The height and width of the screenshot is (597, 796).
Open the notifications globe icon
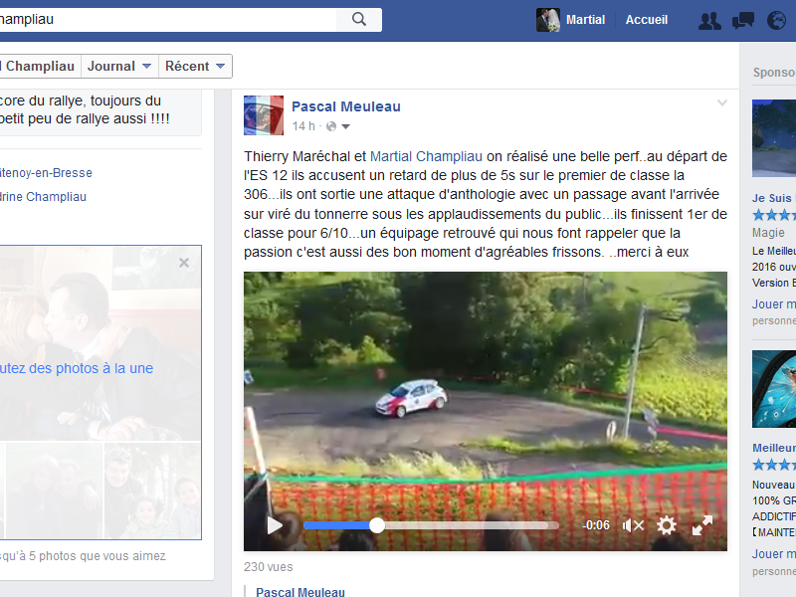click(776, 20)
